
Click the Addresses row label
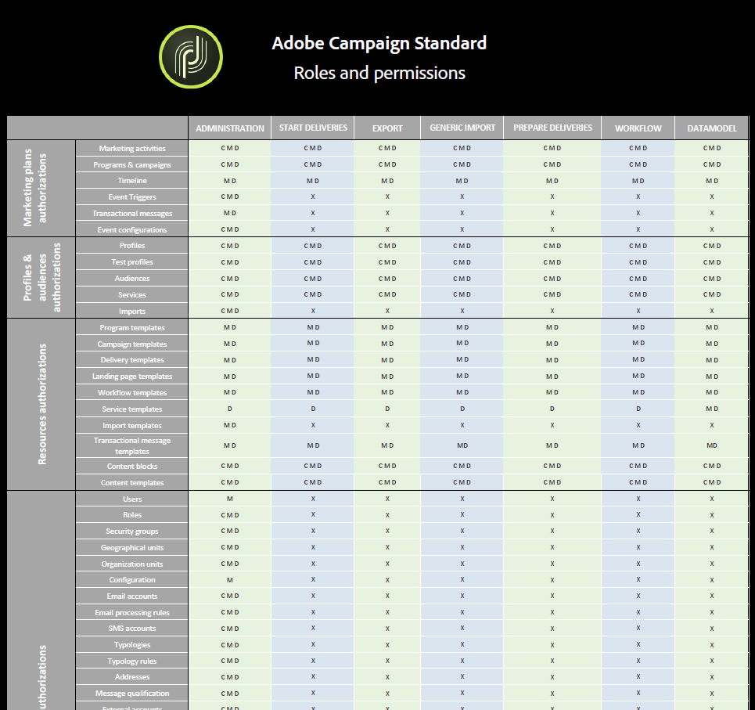[x=132, y=677]
